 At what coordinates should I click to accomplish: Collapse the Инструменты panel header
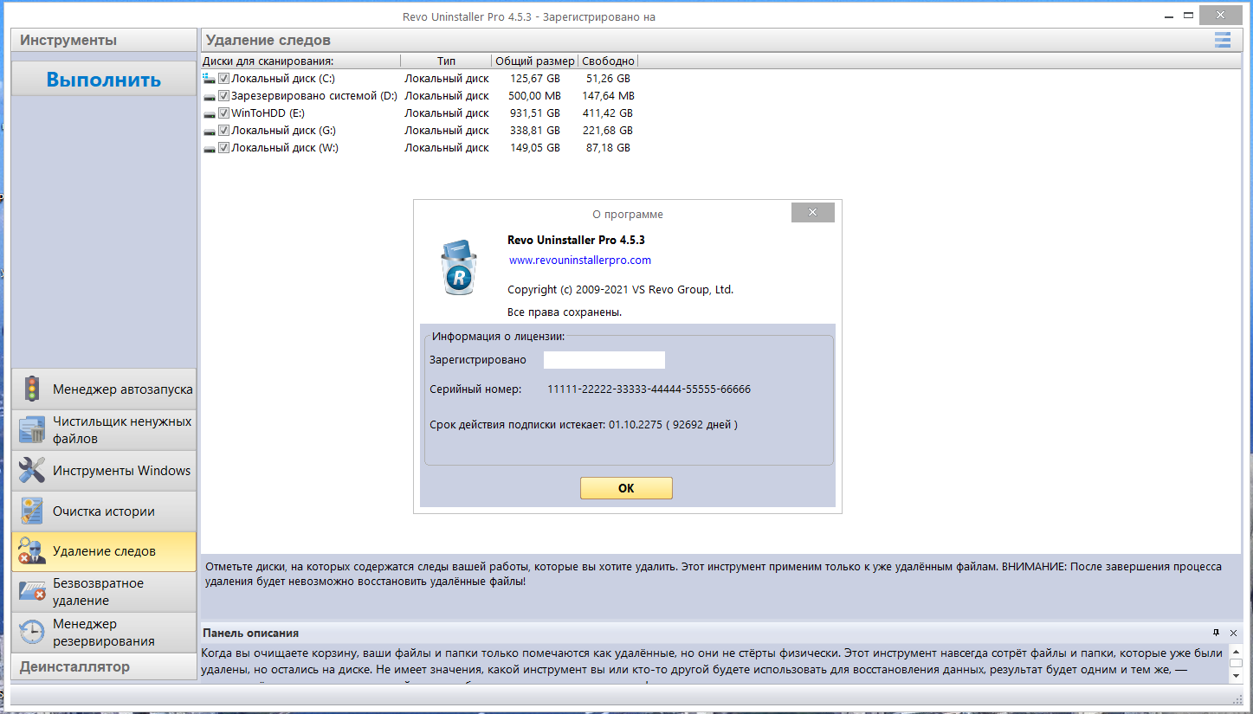104,40
